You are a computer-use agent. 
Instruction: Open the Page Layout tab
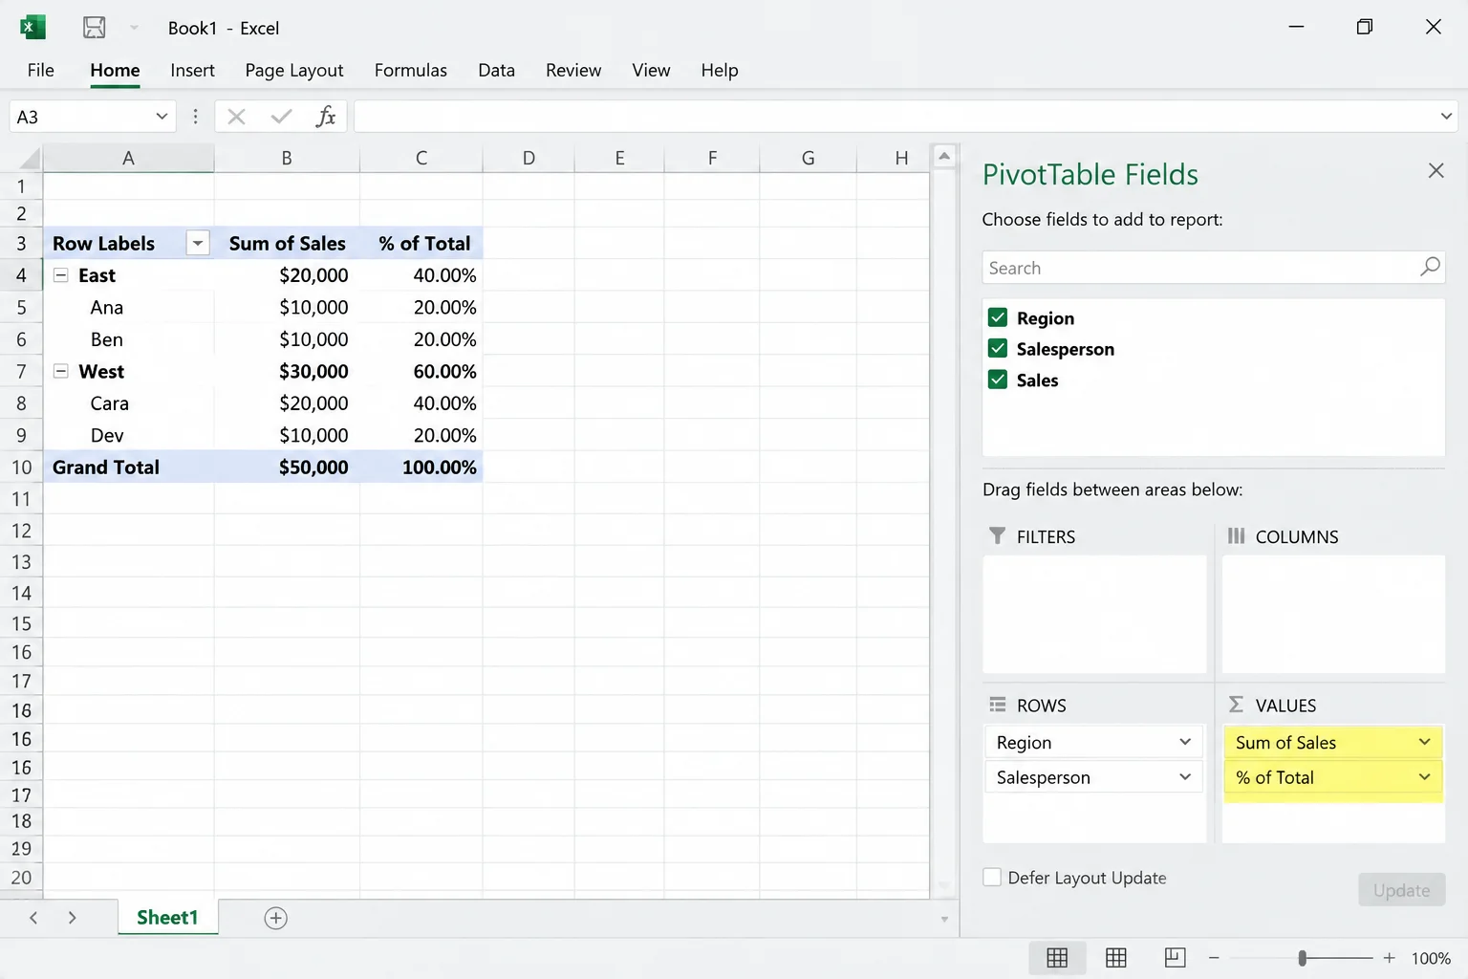294,70
